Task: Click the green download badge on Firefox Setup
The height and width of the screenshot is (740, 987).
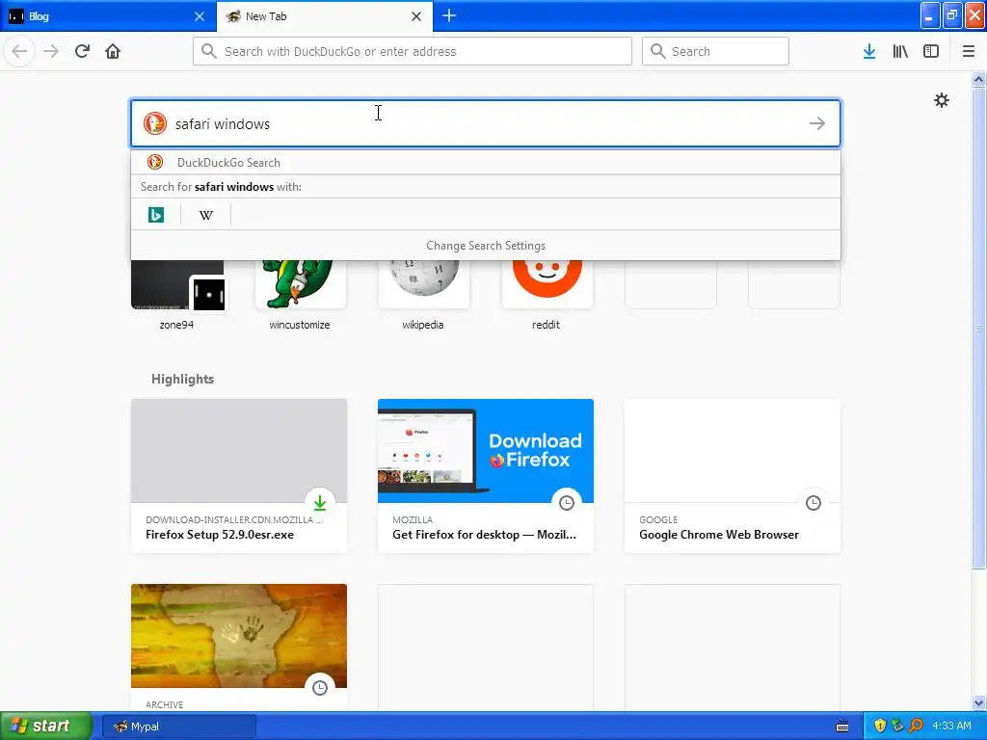Action: point(320,503)
